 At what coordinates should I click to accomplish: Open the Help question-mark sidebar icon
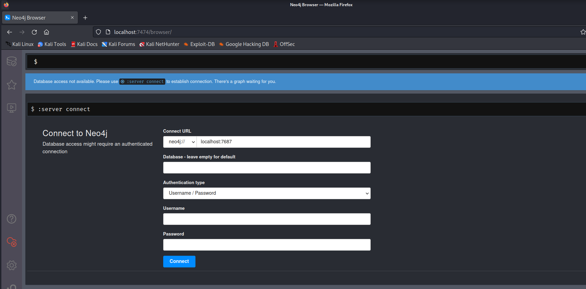coord(12,219)
